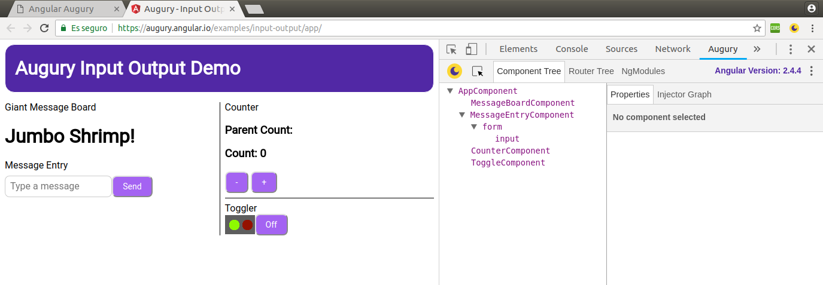Collapse the AppComponent tree node
This screenshot has height=285, width=823.
pos(450,91)
